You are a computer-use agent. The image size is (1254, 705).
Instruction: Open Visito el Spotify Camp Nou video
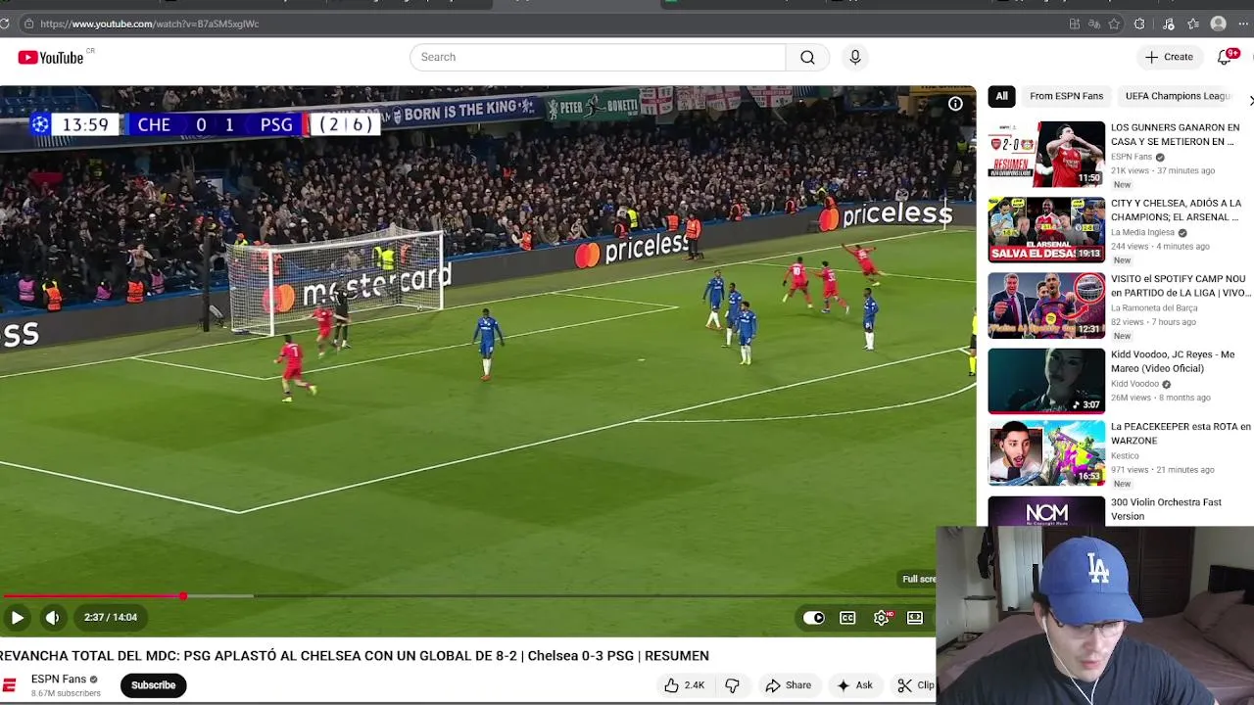pos(1181,286)
